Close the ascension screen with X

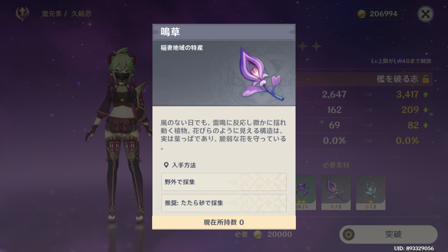tap(425, 14)
